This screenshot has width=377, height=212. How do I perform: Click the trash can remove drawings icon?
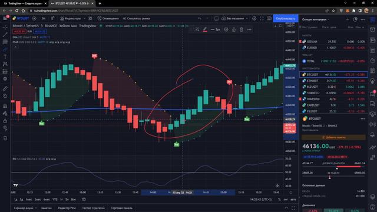(x=5, y=138)
